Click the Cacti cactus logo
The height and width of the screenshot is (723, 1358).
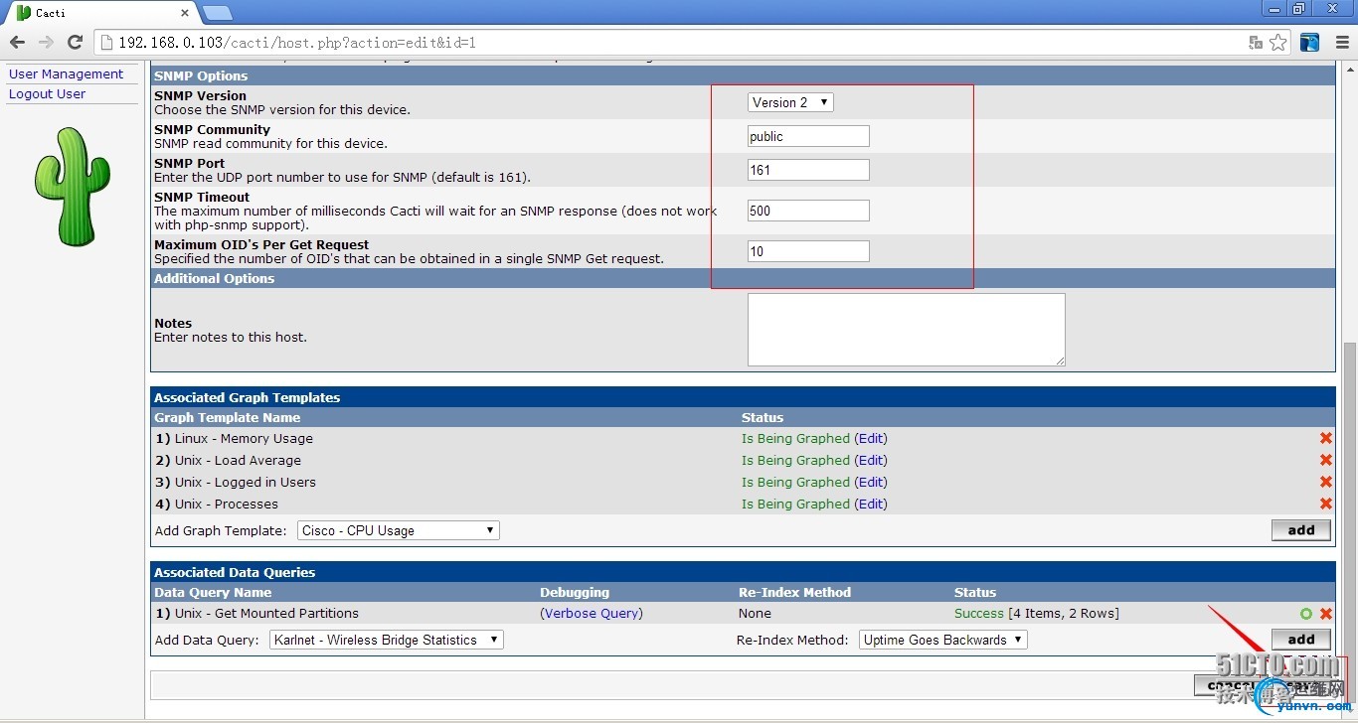pos(72,187)
